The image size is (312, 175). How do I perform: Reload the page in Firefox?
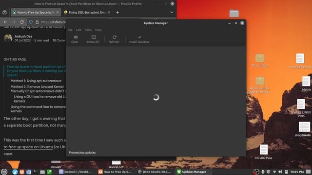[22, 22]
